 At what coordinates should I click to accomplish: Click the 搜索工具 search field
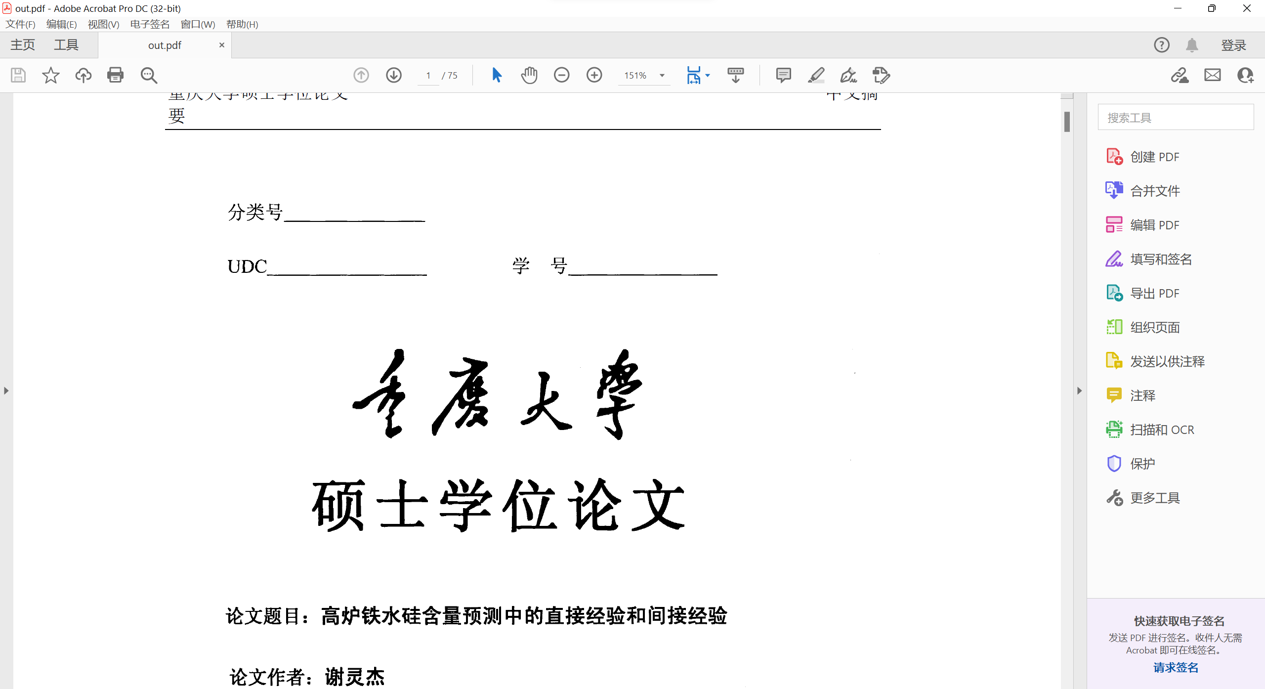1175,117
